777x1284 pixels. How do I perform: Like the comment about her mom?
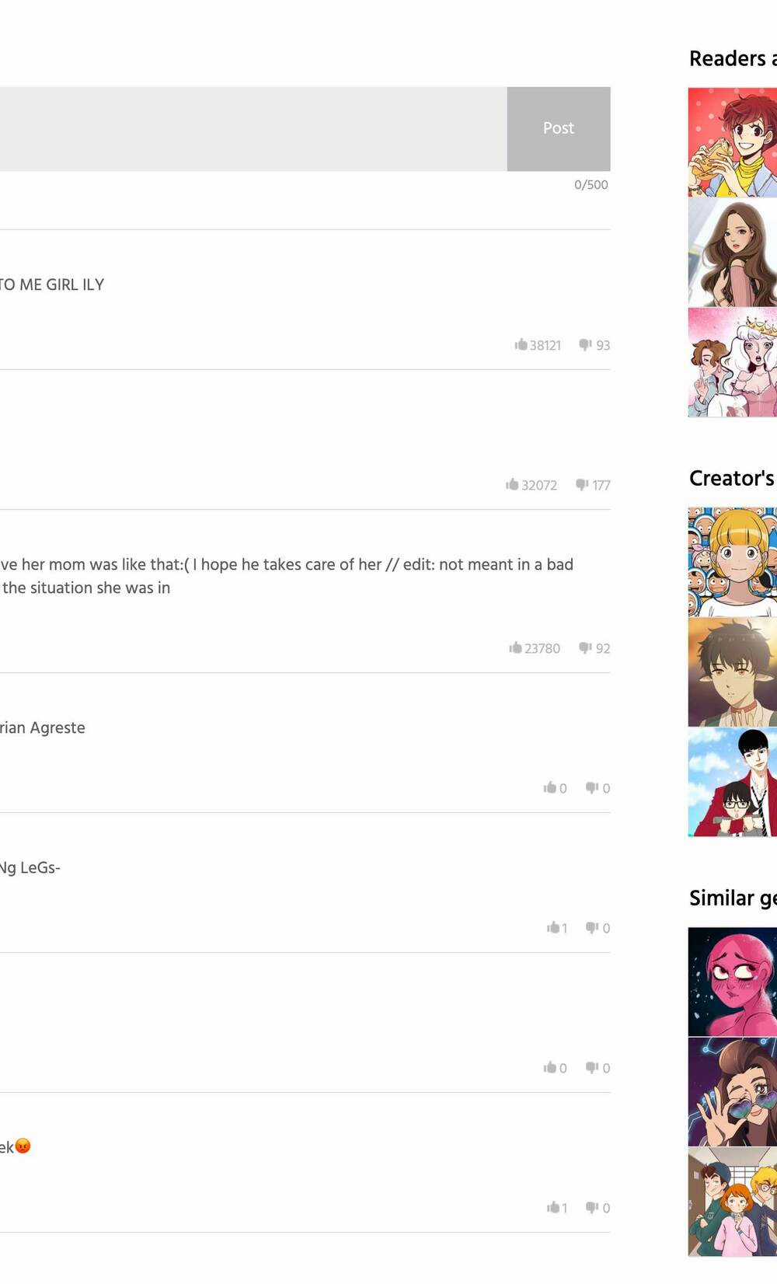coord(535,648)
